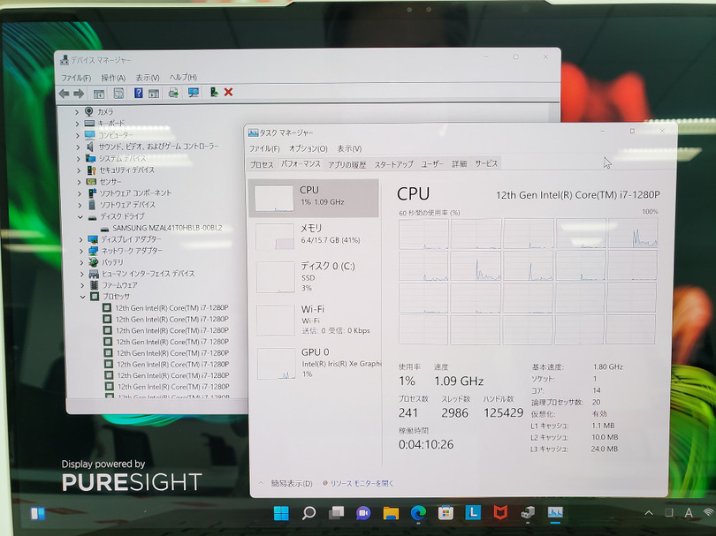The width and height of the screenshot is (716, 536).
Task: Select ディスク 0 (C:) in performance sidebar
Action: coord(315,277)
